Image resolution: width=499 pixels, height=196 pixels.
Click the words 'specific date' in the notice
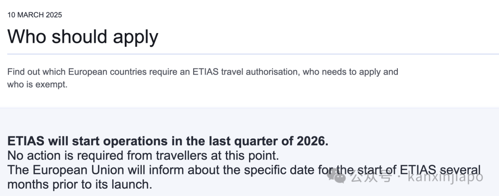pyautogui.click(x=280, y=170)
